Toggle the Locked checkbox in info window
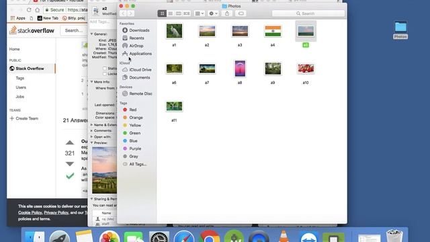430x242 pixels. point(105,74)
